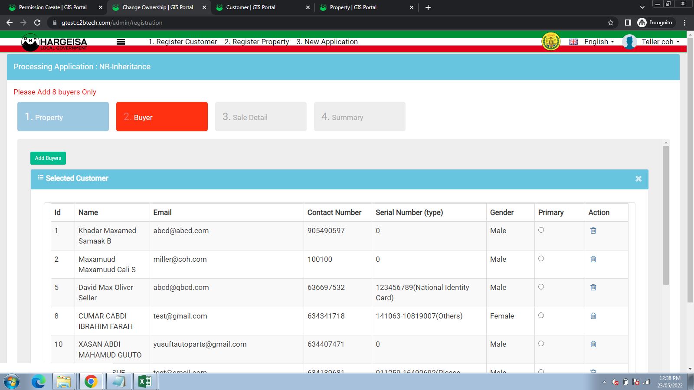This screenshot has height=390, width=694.
Task: Select step 2 Buyer
Action: click(162, 117)
